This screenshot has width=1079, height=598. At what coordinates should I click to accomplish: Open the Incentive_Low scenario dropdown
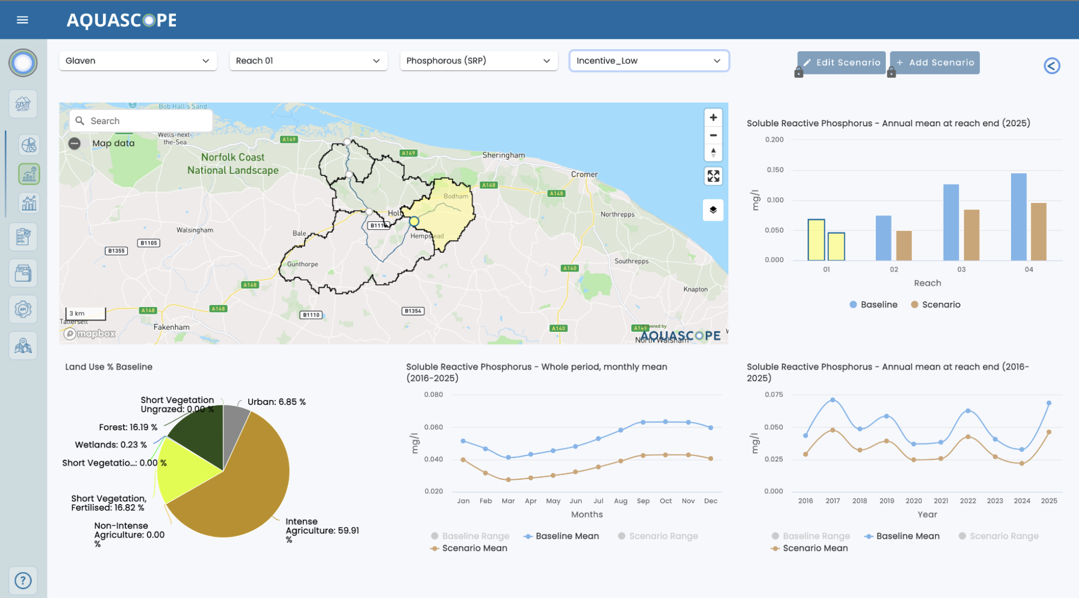click(x=649, y=61)
